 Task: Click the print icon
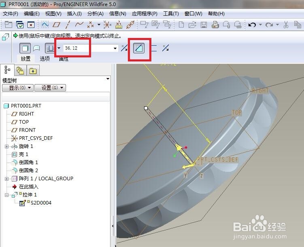tap(215, 25)
